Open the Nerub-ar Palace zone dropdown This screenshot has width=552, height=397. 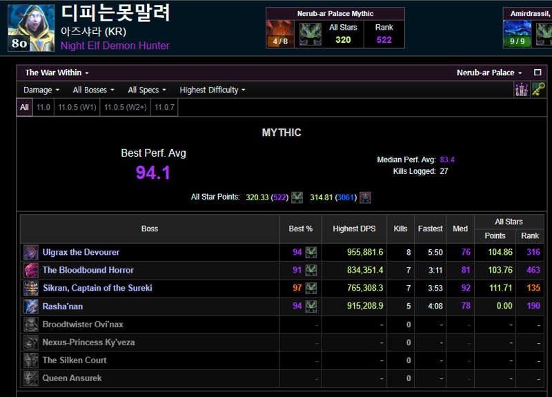click(489, 72)
